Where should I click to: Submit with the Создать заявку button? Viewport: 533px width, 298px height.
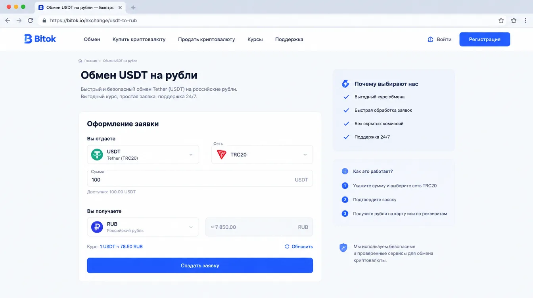[200, 266]
